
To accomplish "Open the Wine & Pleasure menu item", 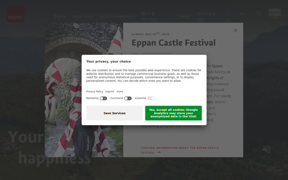I will pos(150,16).
